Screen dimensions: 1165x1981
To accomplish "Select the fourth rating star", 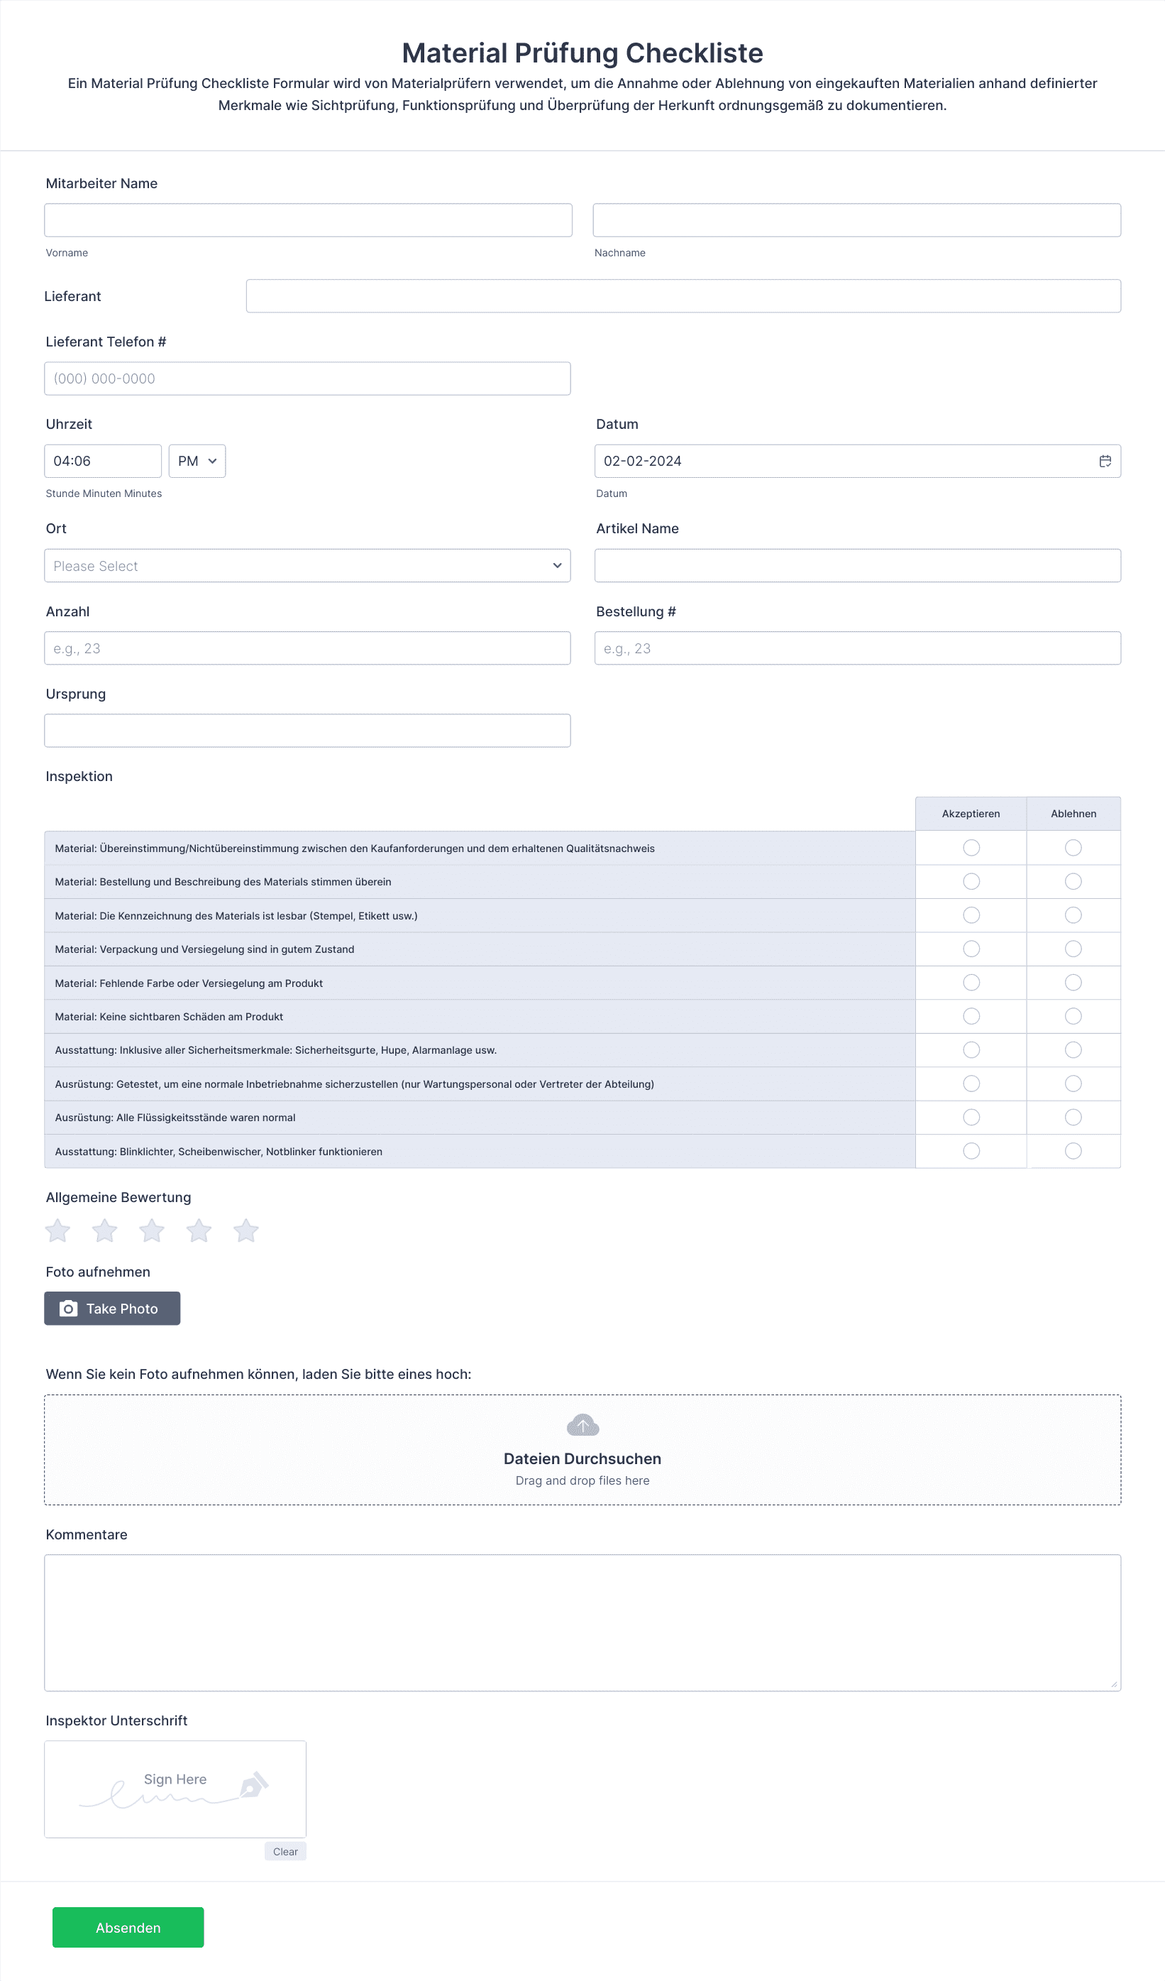I will 199,1230.
